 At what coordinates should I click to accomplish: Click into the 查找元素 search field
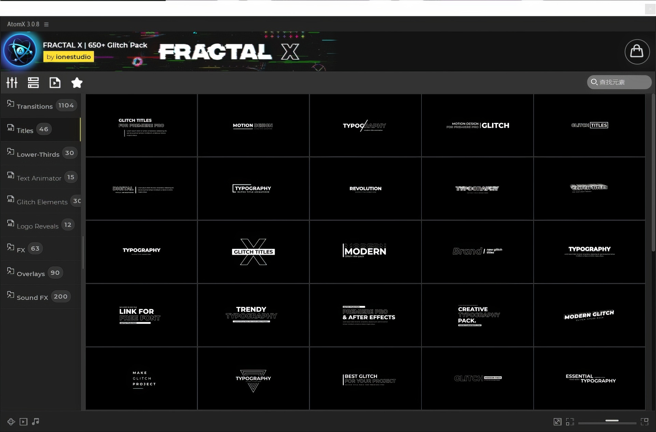pyautogui.click(x=619, y=82)
